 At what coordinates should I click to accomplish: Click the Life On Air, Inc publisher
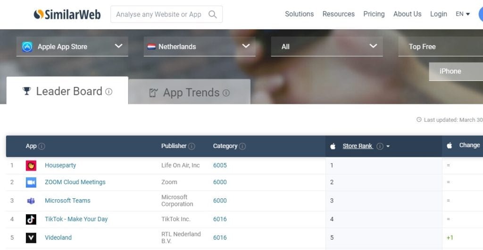(x=181, y=165)
